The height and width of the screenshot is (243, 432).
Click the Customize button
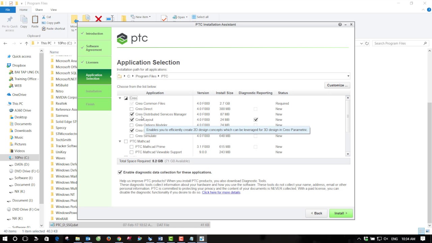coord(337,85)
